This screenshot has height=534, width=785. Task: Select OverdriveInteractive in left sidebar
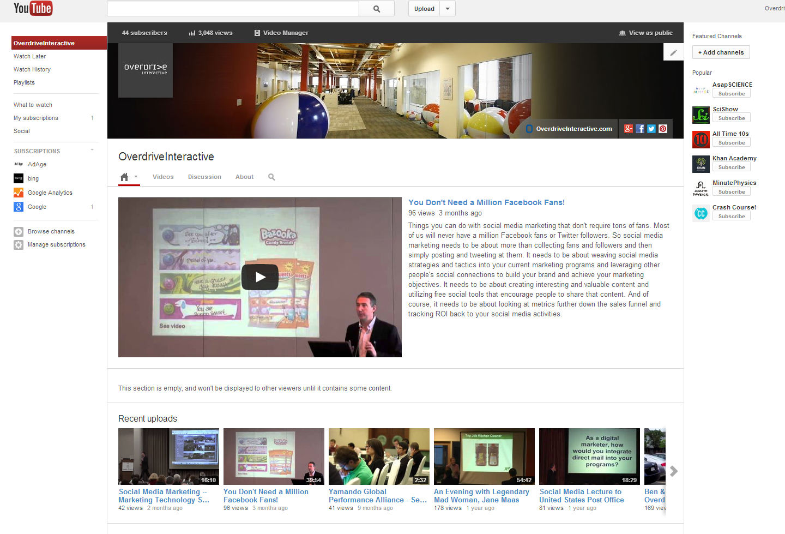pyautogui.click(x=59, y=43)
